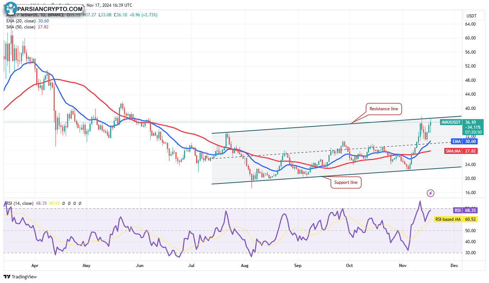This screenshot has width=489, height=283.
Task: Click the purple lightning bolt event icon
Action: (431, 193)
